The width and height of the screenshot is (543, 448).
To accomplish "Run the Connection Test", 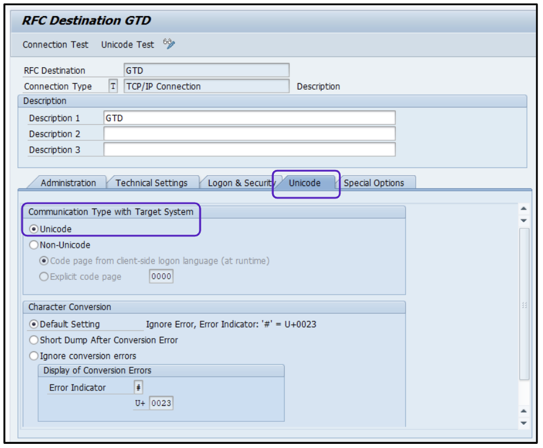I will point(55,45).
